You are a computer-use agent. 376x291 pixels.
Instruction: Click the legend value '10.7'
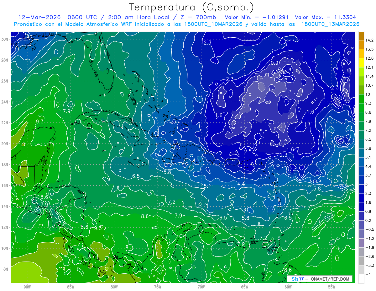370,85
